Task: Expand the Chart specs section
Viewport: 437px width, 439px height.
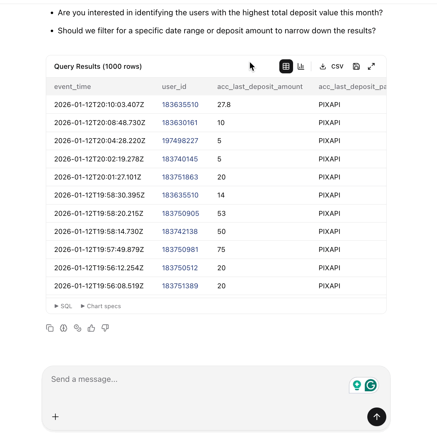Action: (x=101, y=306)
